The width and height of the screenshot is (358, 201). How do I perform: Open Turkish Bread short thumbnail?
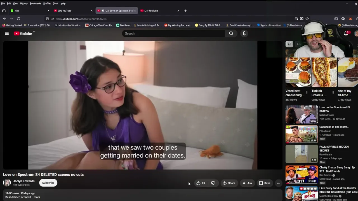324,72
